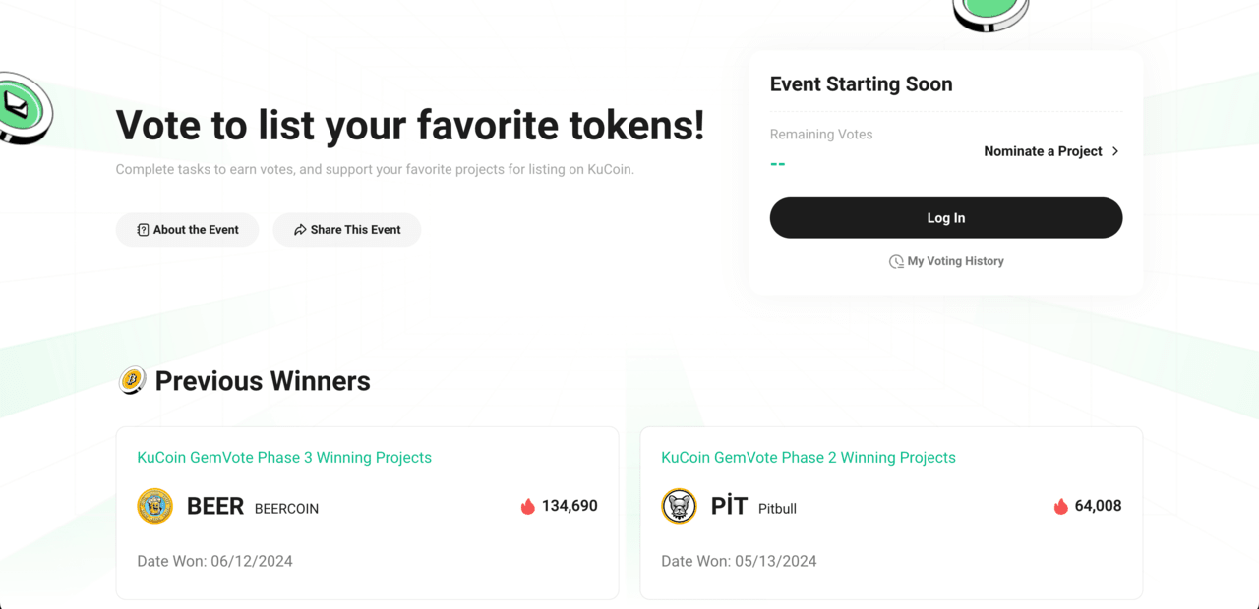Click the clock icon by My Voting History

896,261
